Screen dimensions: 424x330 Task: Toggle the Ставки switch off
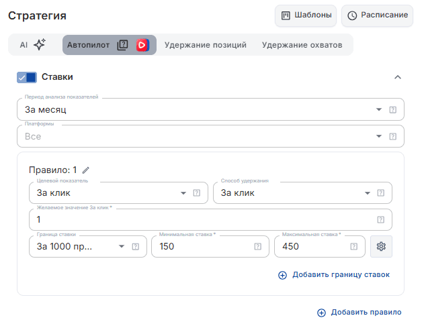27,77
